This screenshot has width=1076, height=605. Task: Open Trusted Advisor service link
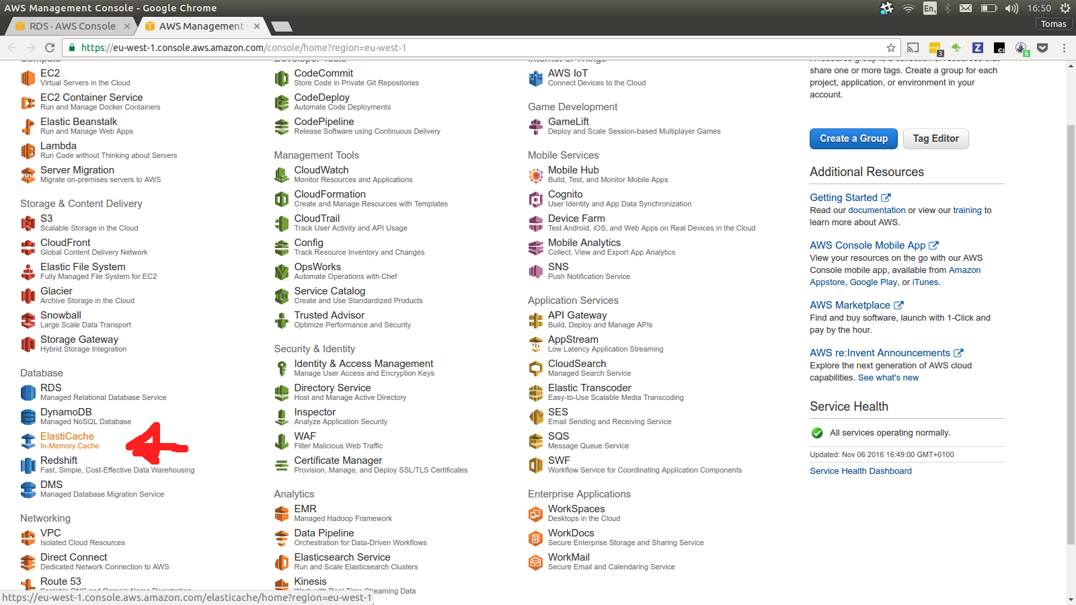coord(329,315)
